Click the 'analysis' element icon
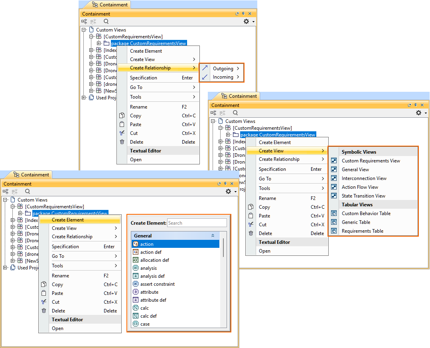This screenshot has height=348, width=430. 136,268
